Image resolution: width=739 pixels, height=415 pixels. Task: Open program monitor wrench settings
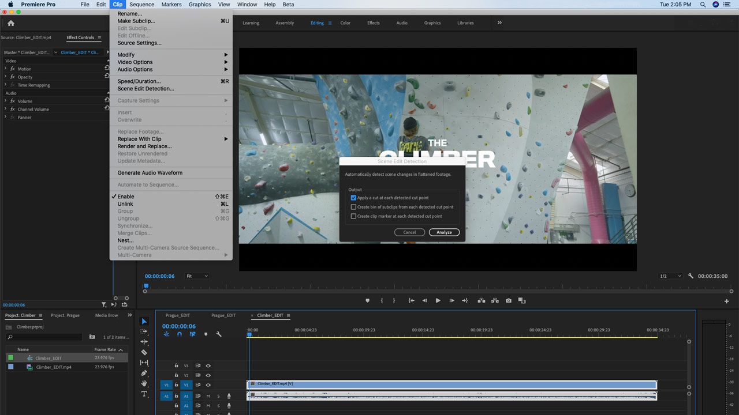click(x=691, y=276)
